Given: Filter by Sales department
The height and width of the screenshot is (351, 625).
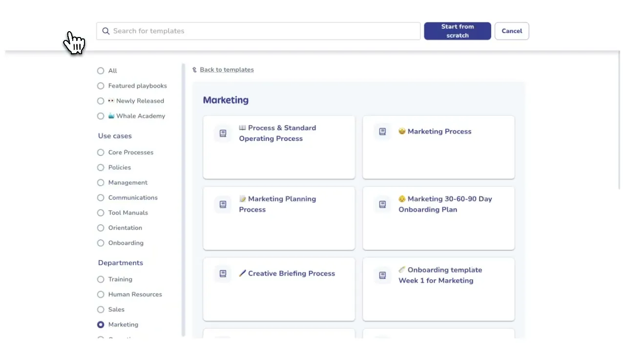Looking at the screenshot, I should [101, 310].
